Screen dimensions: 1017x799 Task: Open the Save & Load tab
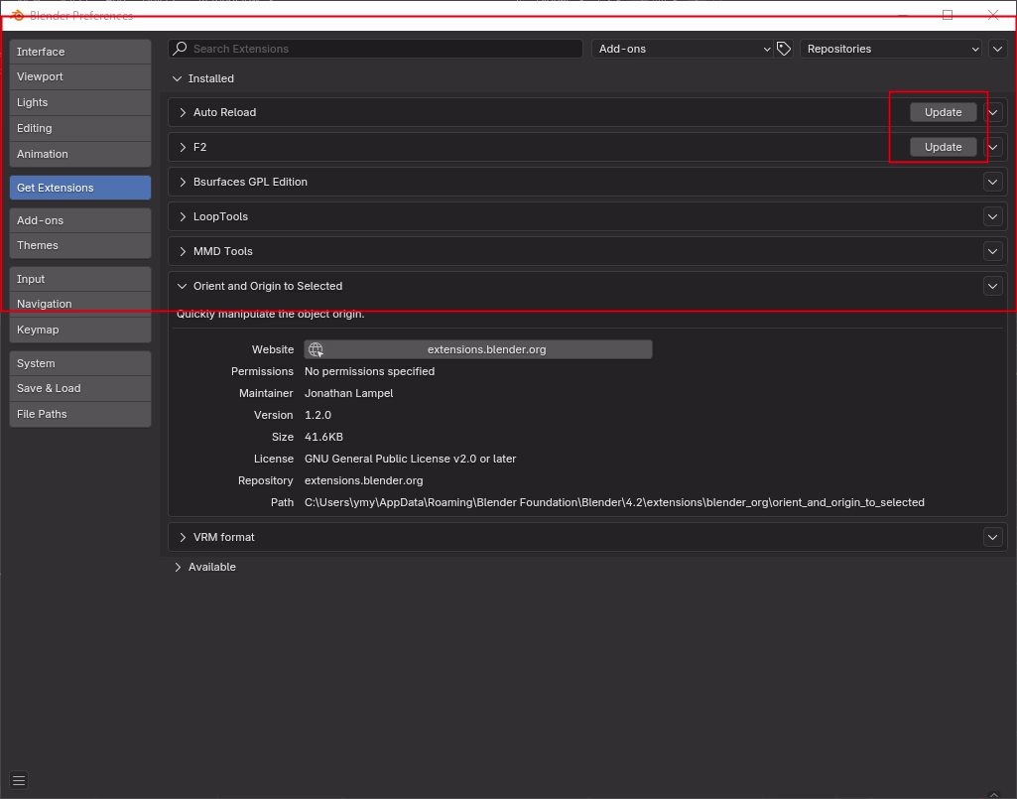80,388
